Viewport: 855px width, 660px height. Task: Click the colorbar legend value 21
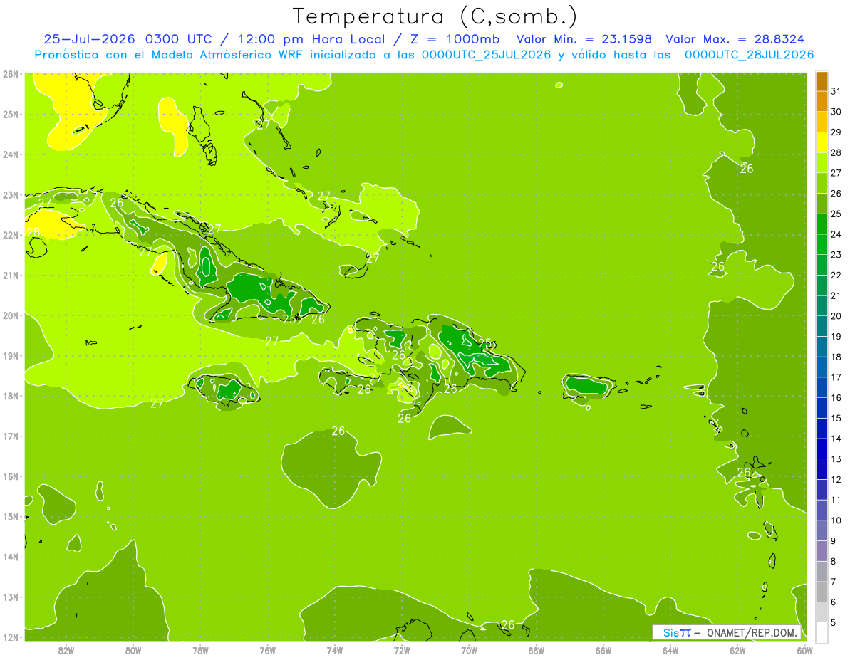pos(836,295)
